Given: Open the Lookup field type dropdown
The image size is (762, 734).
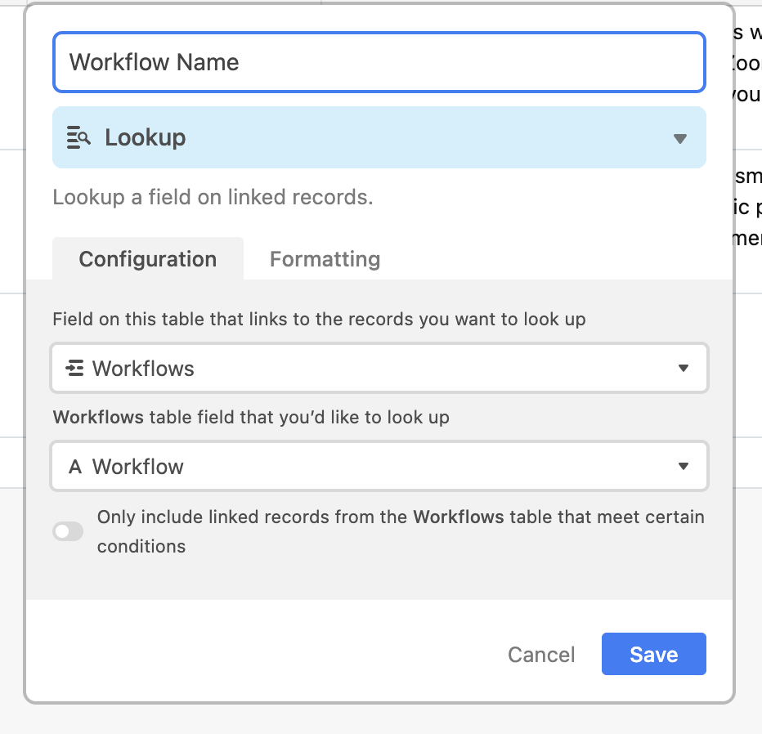Looking at the screenshot, I should click(x=379, y=137).
